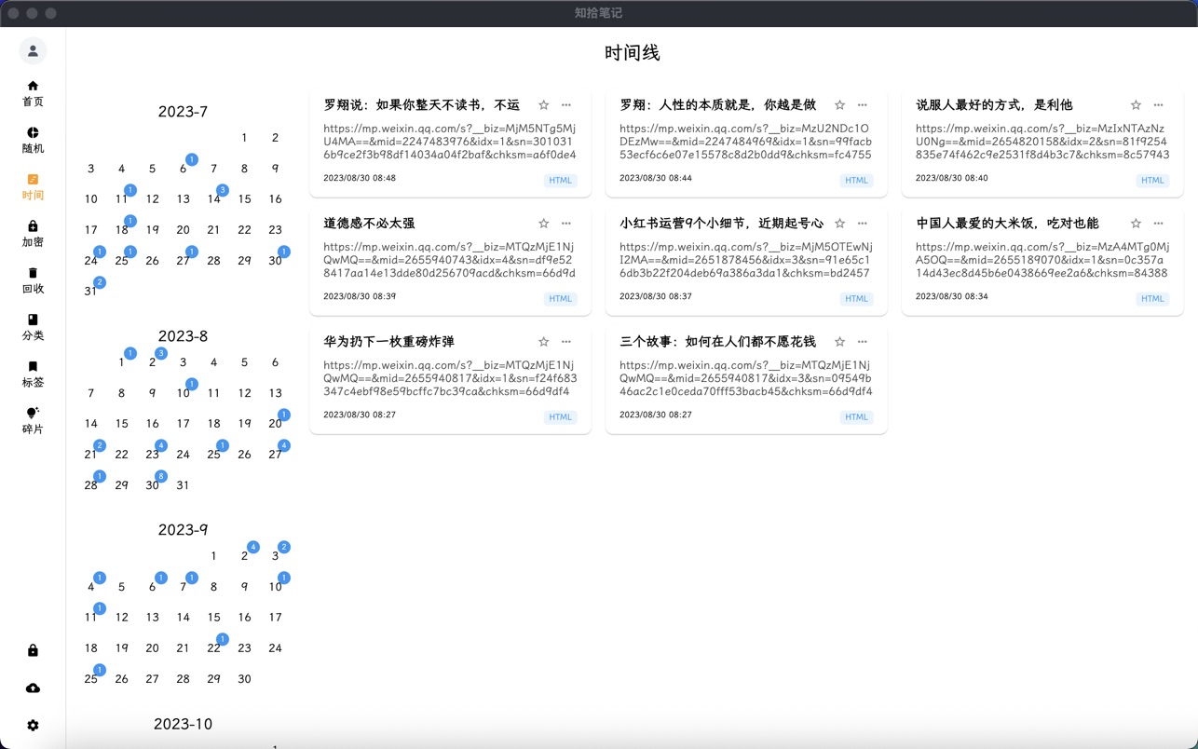Open the 加密 encrypted notes section
The image size is (1198, 749).
[33, 233]
